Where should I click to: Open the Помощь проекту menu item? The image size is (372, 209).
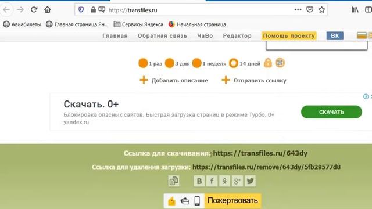click(289, 36)
